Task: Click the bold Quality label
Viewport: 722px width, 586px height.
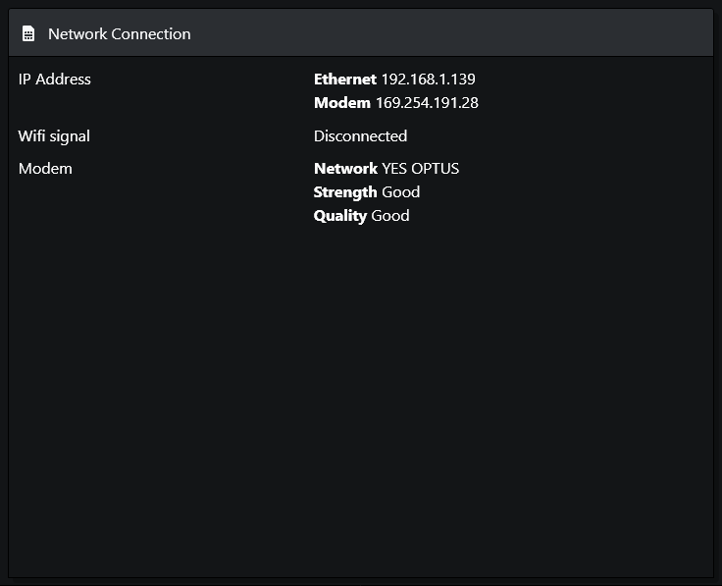Action: [x=339, y=216]
